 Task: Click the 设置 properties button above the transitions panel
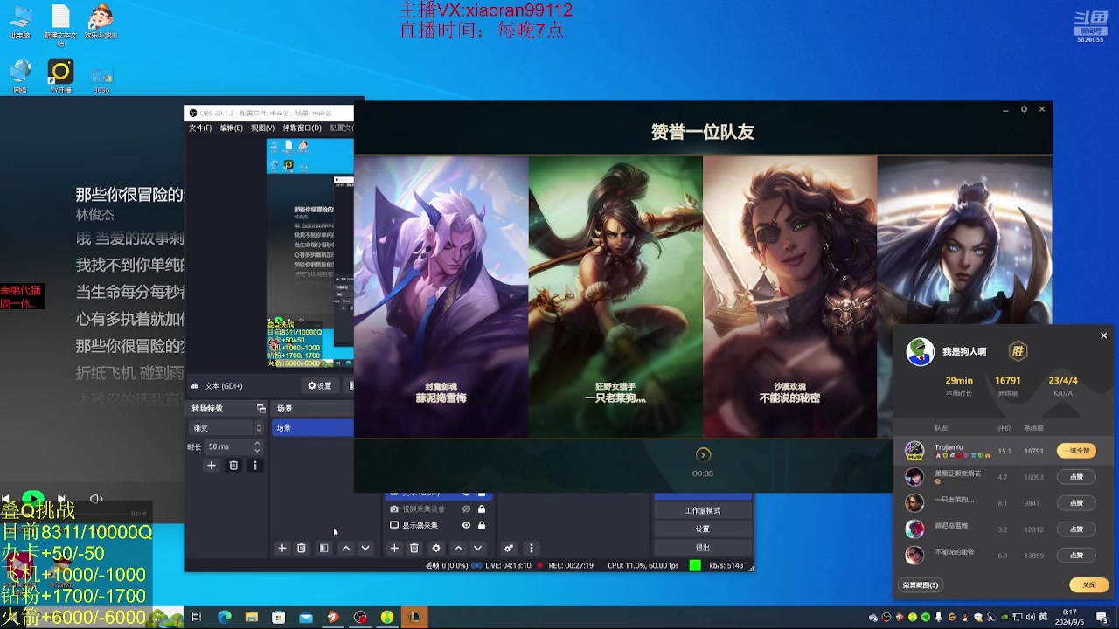click(319, 385)
